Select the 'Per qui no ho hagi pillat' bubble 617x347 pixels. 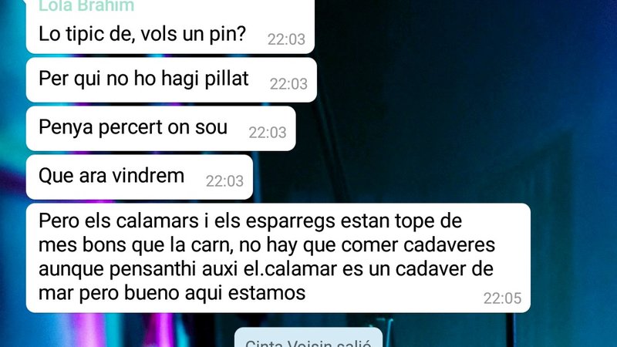pyautogui.click(x=171, y=80)
